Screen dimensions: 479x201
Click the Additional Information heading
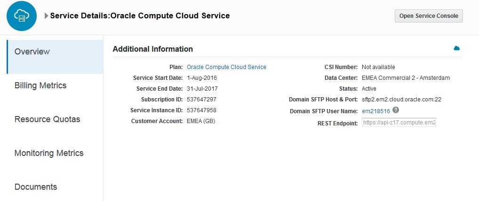coord(153,49)
